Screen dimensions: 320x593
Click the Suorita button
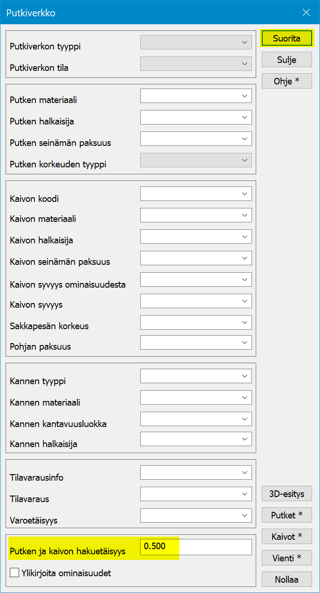coord(286,38)
